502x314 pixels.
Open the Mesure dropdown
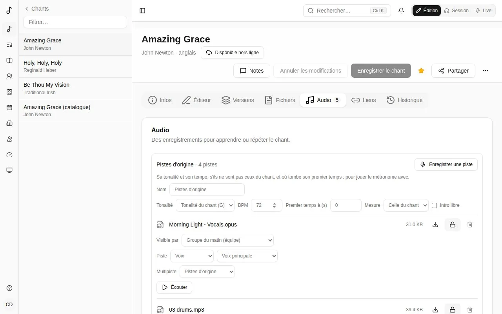(x=406, y=205)
